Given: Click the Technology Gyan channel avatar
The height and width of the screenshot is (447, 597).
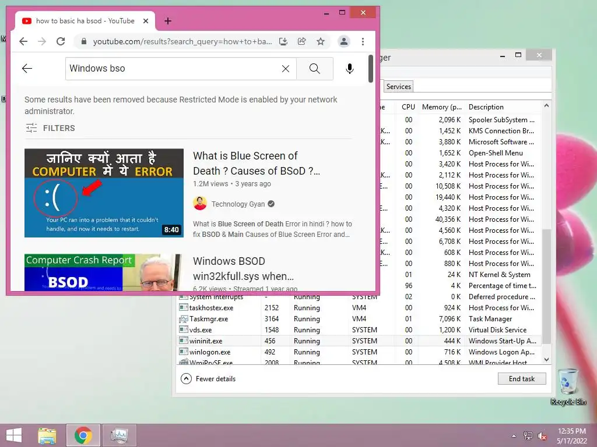Looking at the screenshot, I should click(x=200, y=204).
